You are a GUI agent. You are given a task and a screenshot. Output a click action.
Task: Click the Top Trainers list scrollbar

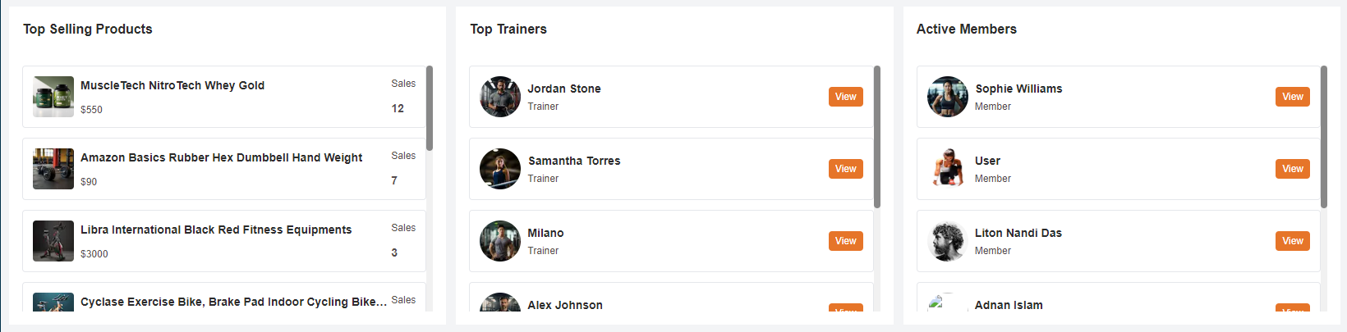pyautogui.click(x=877, y=137)
